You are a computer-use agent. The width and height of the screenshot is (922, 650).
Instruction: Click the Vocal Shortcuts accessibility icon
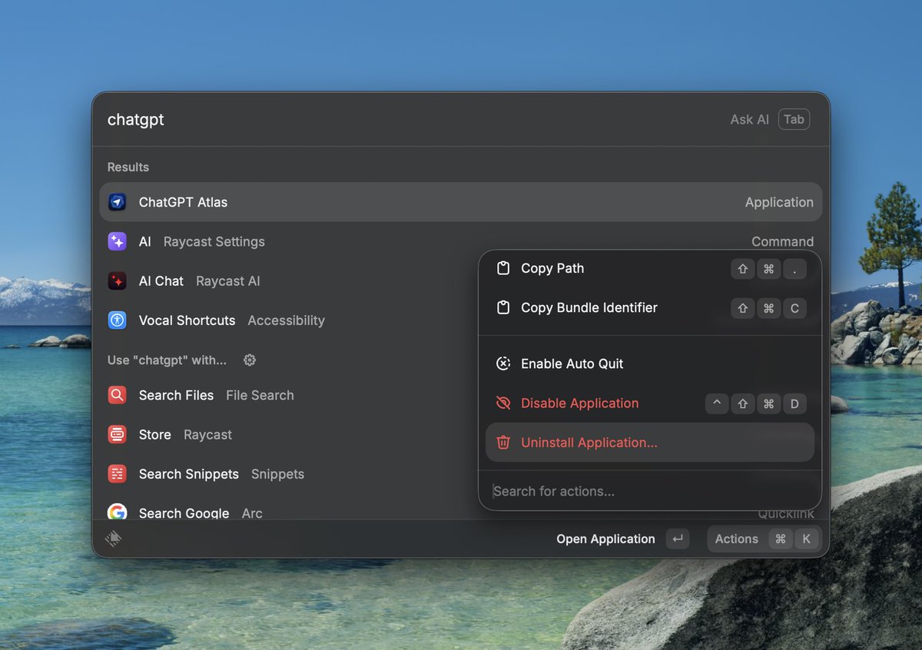117,320
